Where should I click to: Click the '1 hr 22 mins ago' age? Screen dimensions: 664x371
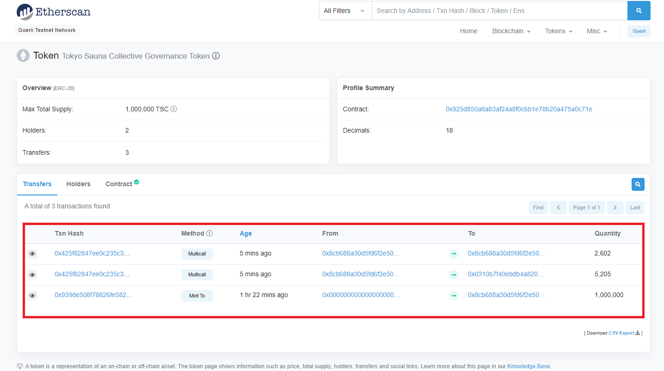tap(264, 295)
